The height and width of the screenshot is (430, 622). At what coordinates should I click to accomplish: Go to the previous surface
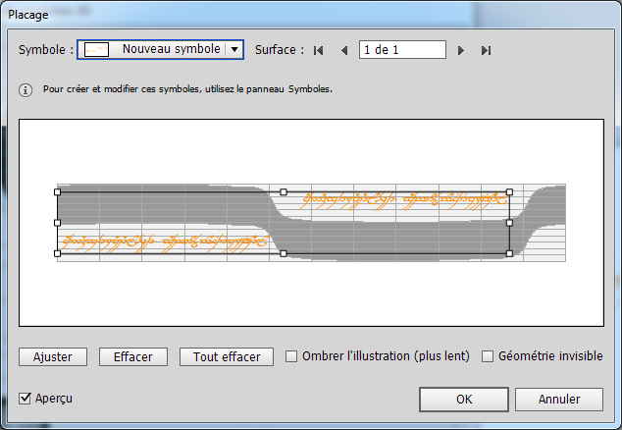344,50
